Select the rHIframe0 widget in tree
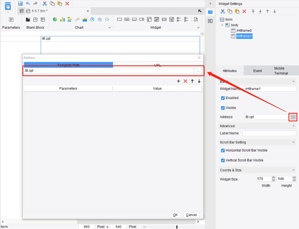299x229 pixels. coord(244,30)
